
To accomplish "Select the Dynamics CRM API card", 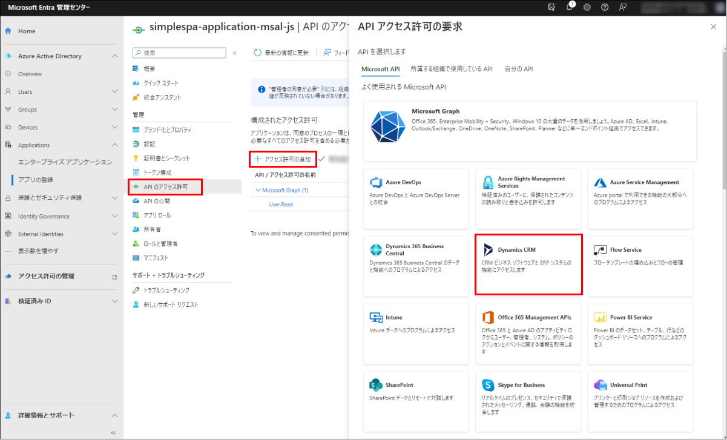I will point(528,265).
